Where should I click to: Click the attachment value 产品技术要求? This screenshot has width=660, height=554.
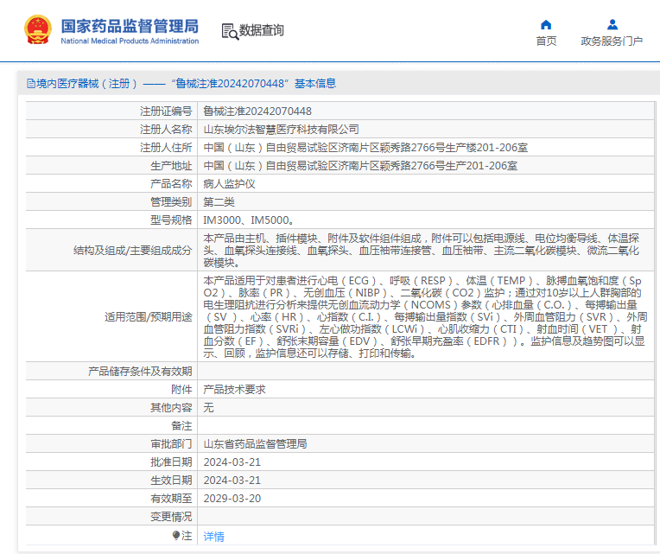click(x=234, y=390)
